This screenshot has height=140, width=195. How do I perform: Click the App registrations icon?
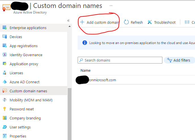(x=5, y=46)
